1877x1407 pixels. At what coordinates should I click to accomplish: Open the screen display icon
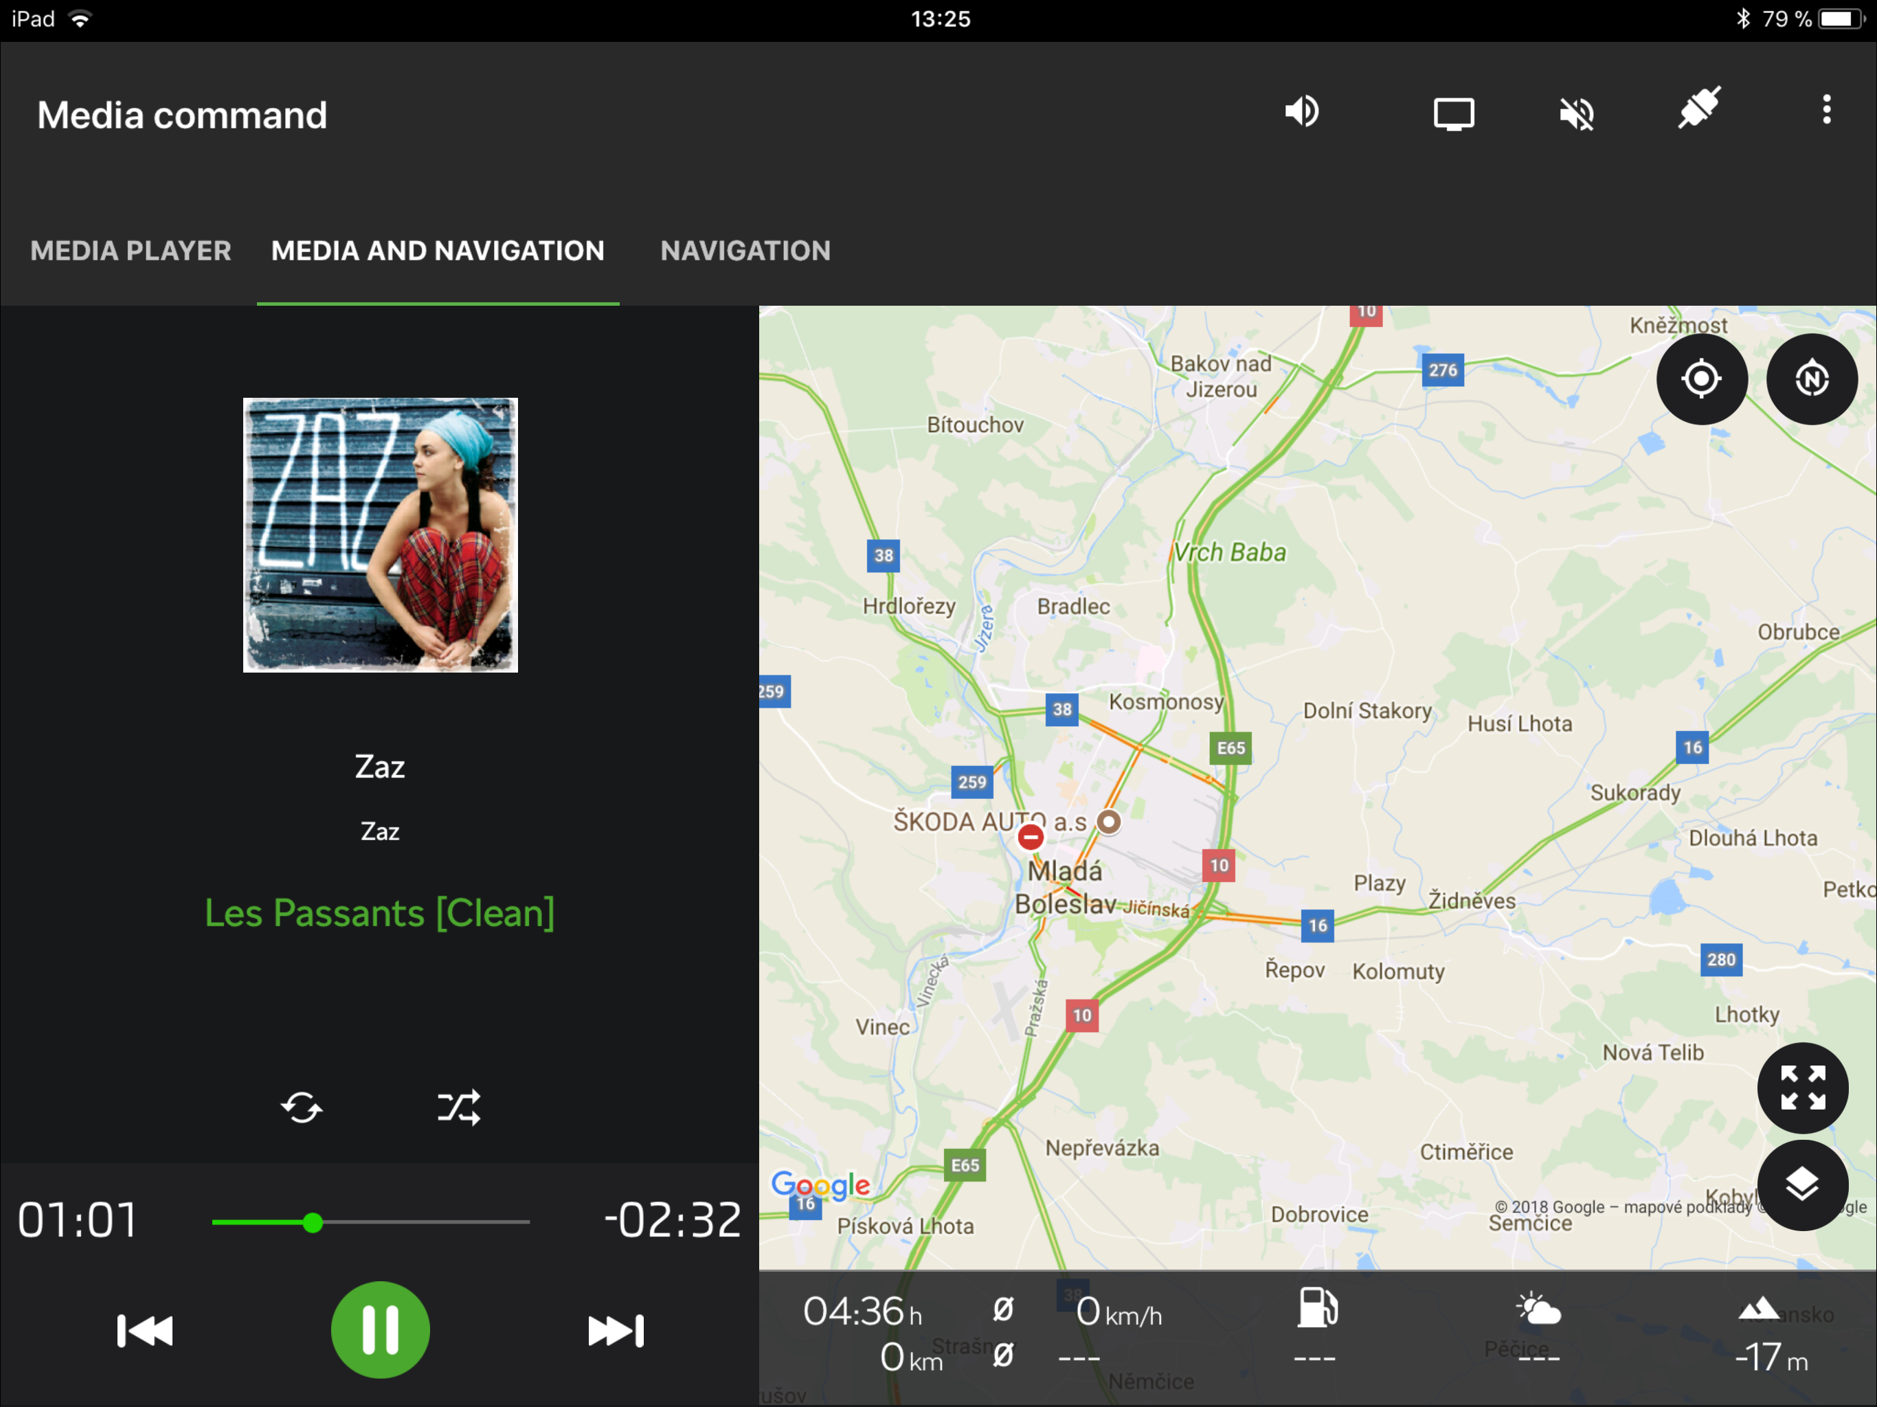1452,113
